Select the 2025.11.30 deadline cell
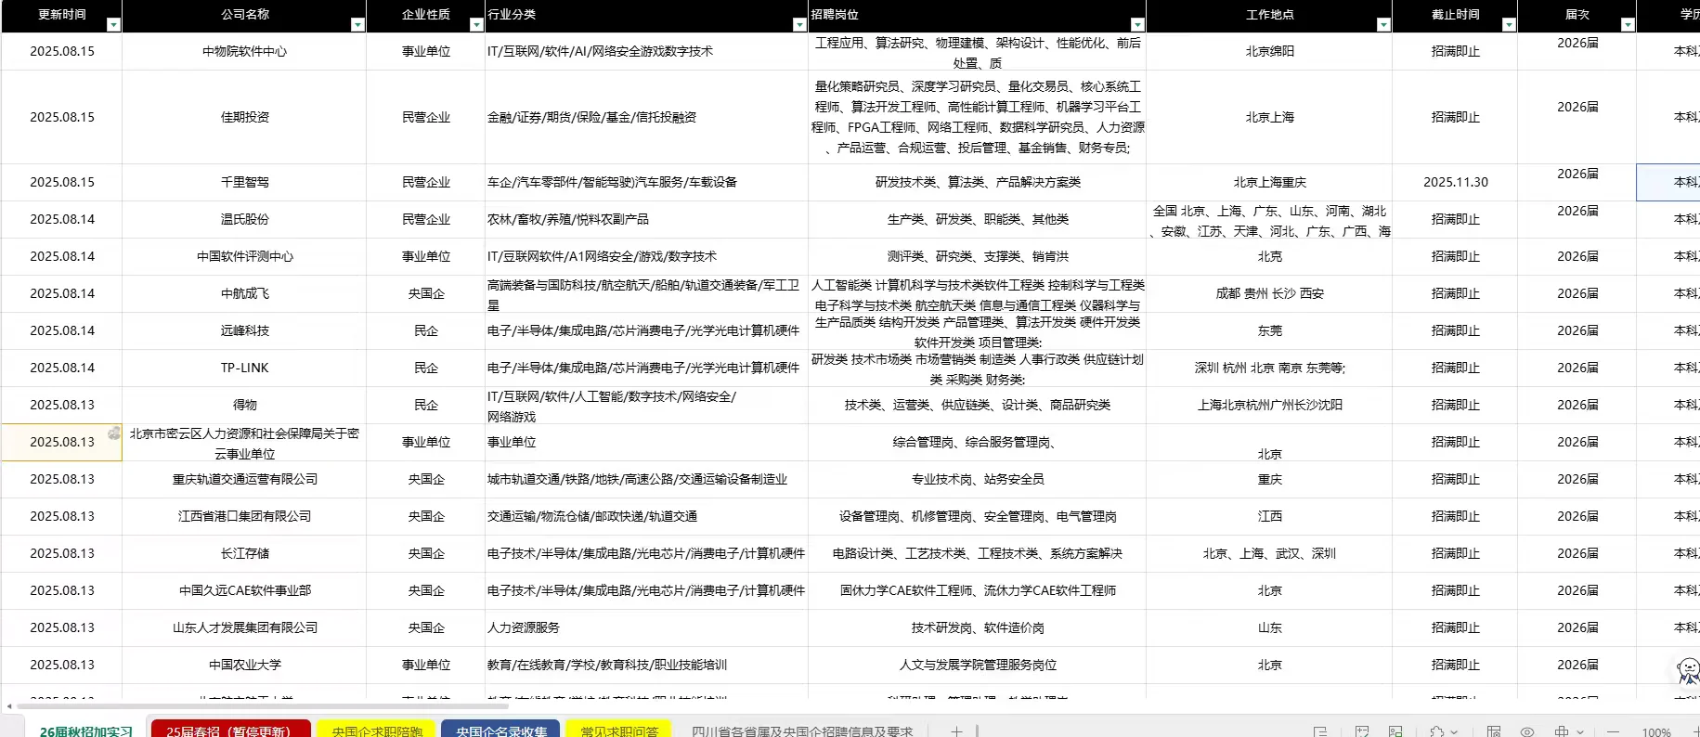This screenshot has height=737, width=1700. point(1456,183)
